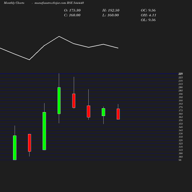Select the small green candle near 170

coord(103,112)
